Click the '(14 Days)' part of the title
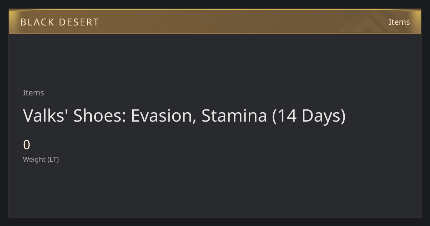430x226 pixels. click(309, 116)
